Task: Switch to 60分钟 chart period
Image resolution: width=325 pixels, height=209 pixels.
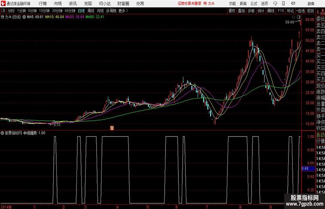Action: [x=70, y=11]
